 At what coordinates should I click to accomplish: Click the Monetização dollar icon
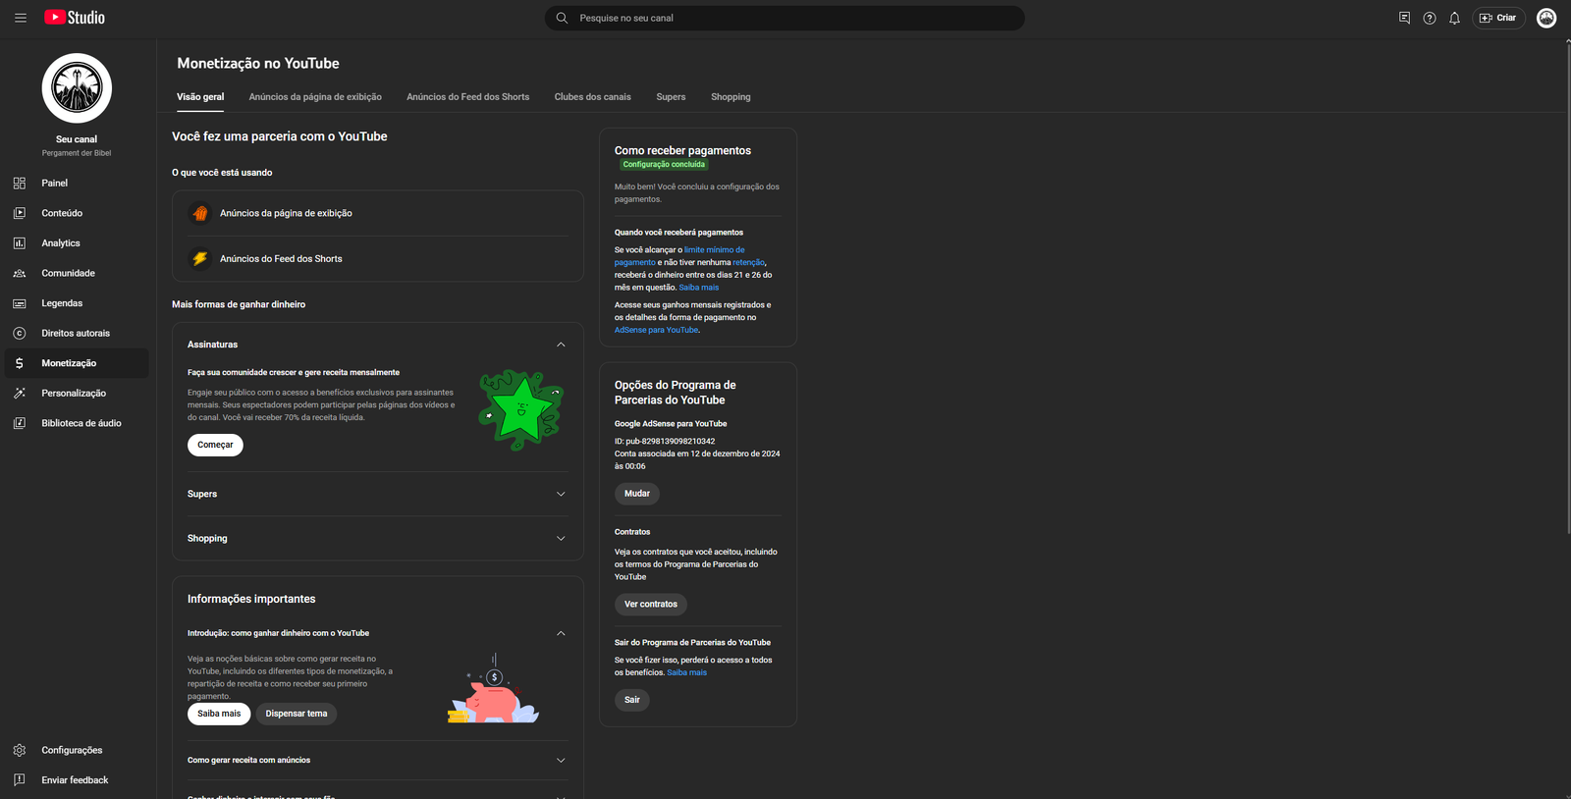[x=20, y=363]
